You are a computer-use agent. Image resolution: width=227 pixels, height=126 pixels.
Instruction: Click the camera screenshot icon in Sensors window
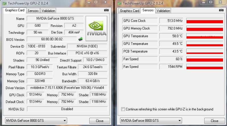[221, 10]
